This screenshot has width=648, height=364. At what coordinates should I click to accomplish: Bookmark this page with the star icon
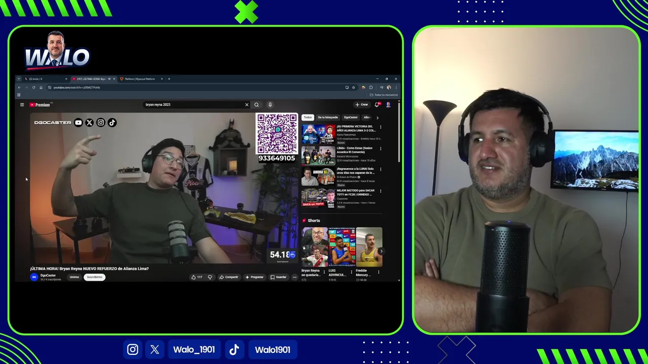click(x=353, y=87)
